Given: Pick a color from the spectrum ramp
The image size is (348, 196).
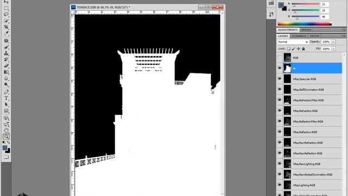Looking at the screenshot, I should pyautogui.click(x=304, y=24).
